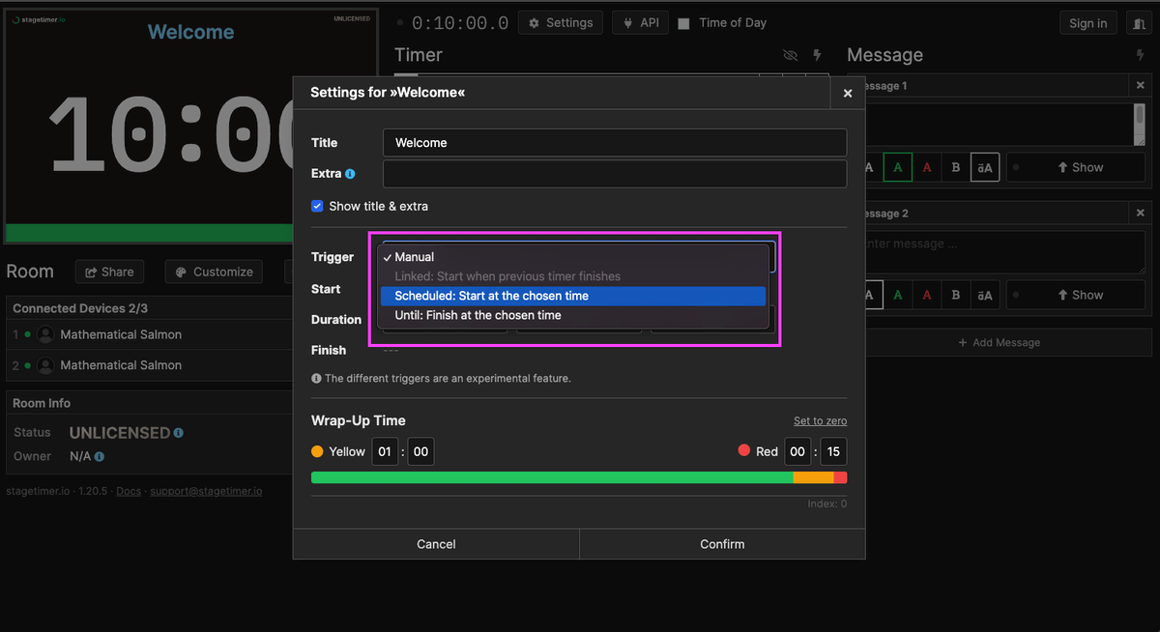Click the Extra input field
The height and width of the screenshot is (632, 1160).
tap(615, 173)
